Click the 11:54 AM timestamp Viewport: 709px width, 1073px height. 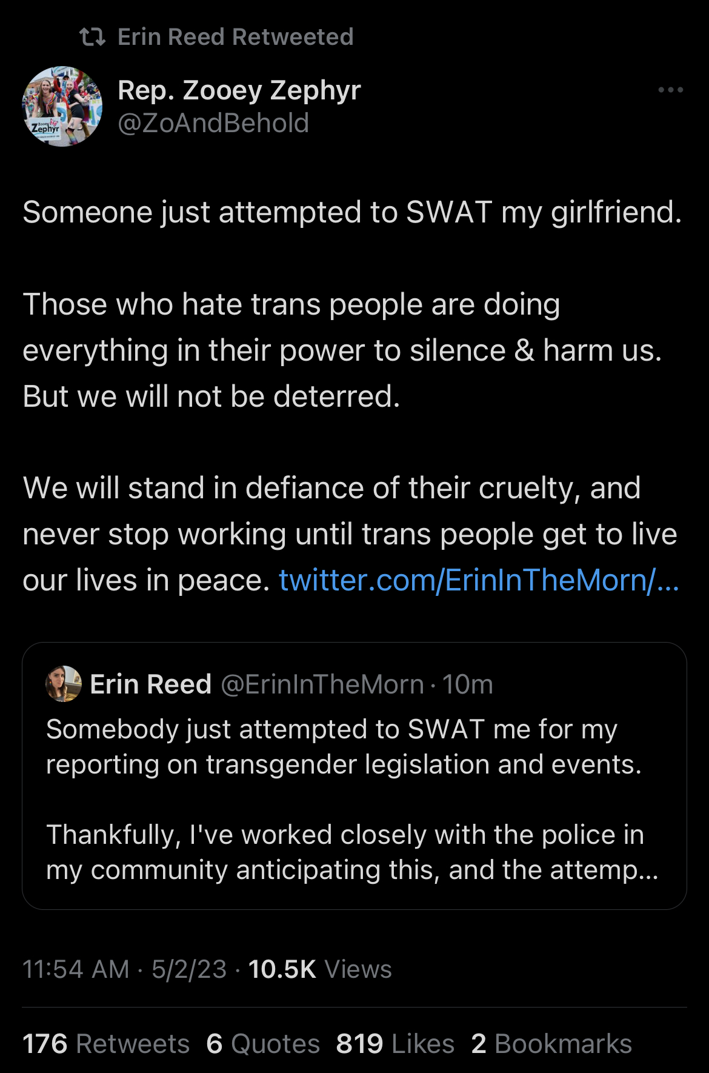[x=76, y=969]
